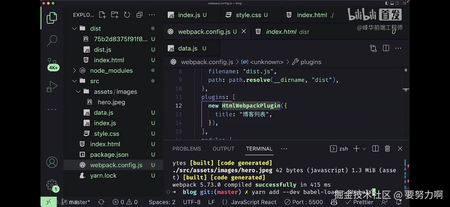
Task: Click Port : 5500 live server status
Action: [x=303, y=202]
